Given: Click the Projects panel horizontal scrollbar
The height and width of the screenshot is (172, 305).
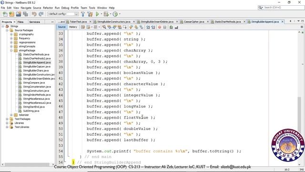Looking at the screenshot, I should 27,164.
